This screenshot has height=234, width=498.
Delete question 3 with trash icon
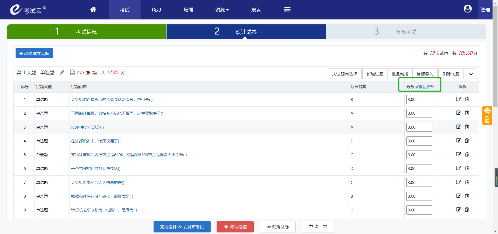pyautogui.click(x=467, y=127)
